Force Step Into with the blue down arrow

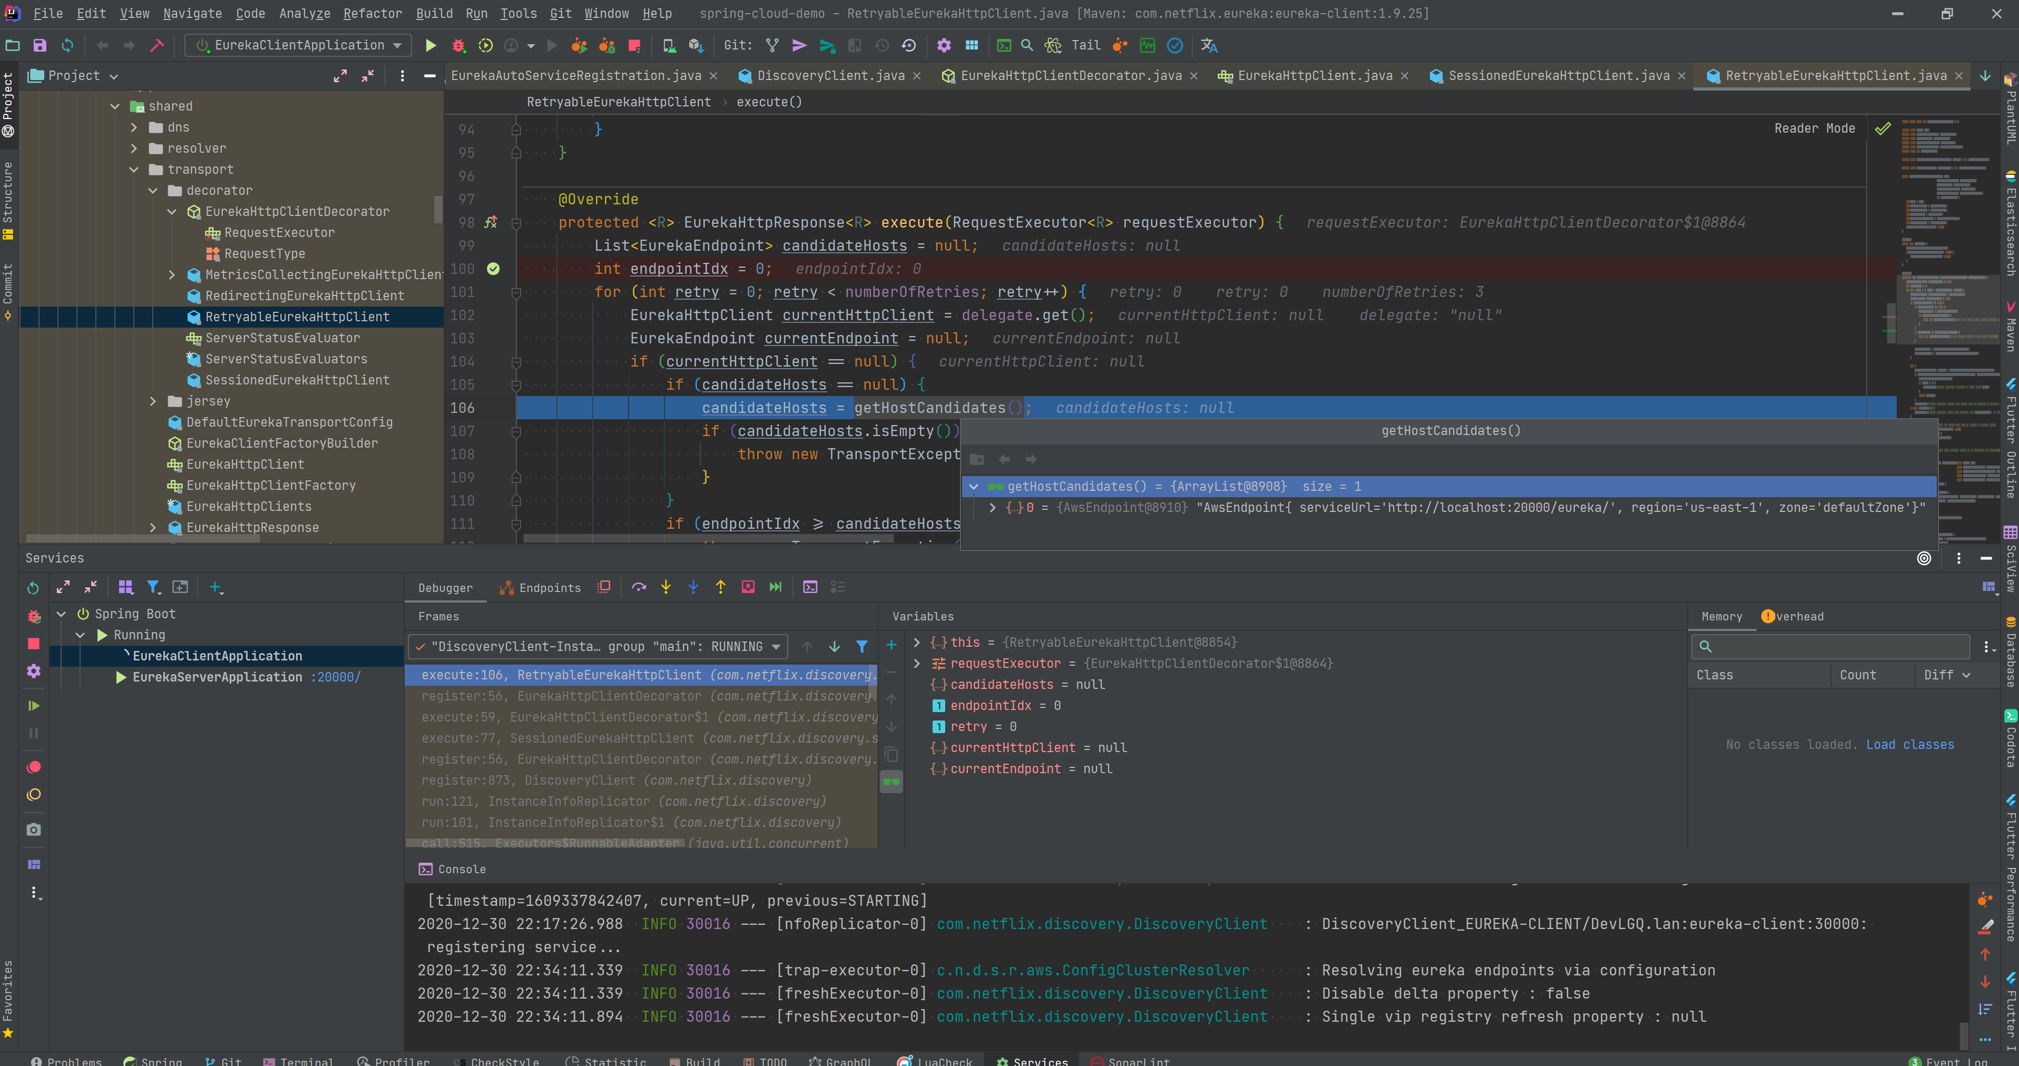coord(693,587)
